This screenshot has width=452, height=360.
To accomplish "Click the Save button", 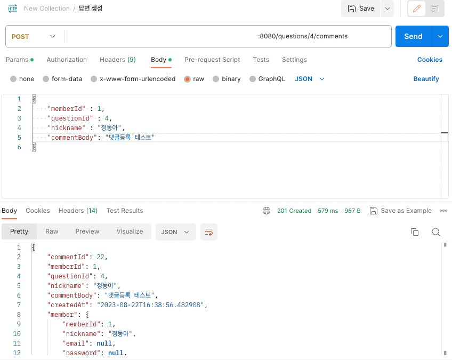I will pos(361,9).
